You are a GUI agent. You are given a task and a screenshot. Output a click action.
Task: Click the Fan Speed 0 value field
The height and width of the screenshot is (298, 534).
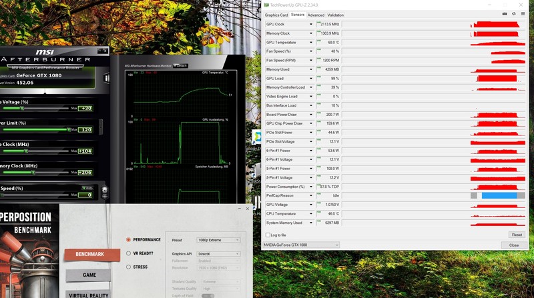coord(85,195)
